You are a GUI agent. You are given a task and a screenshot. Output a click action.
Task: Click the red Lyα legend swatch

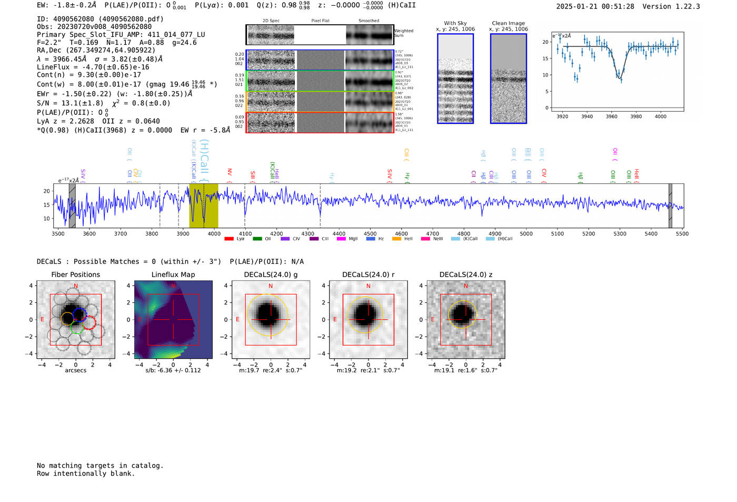(229, 239)
